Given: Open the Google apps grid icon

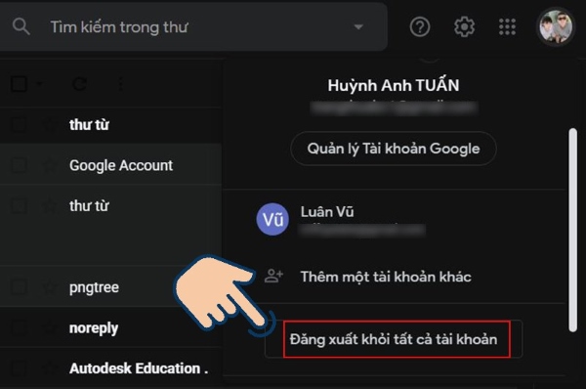Looking at the screenshot, I should (507, 27).
